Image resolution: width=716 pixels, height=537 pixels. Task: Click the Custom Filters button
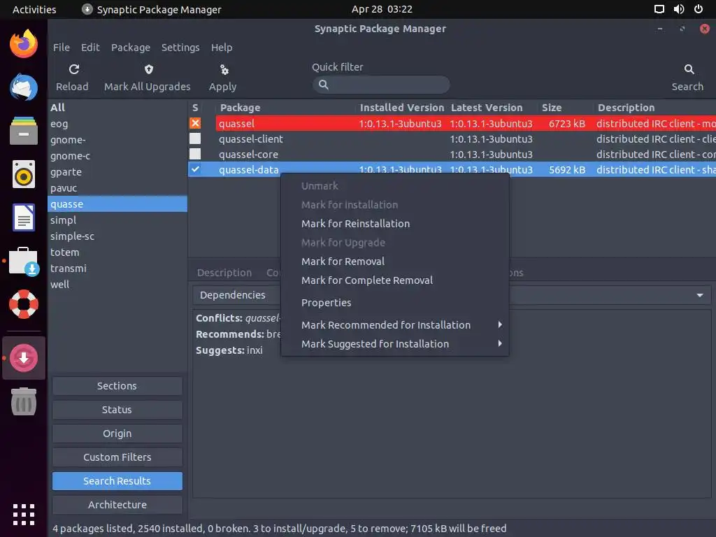[117, 457]
